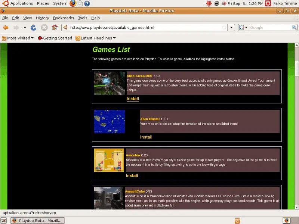Open the Bookmarks menu
Viewport: 299px width, 224px height.
63,18
